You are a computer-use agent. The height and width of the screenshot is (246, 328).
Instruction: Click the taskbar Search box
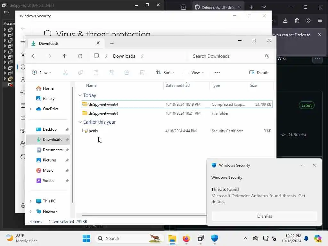pos(129,238)
